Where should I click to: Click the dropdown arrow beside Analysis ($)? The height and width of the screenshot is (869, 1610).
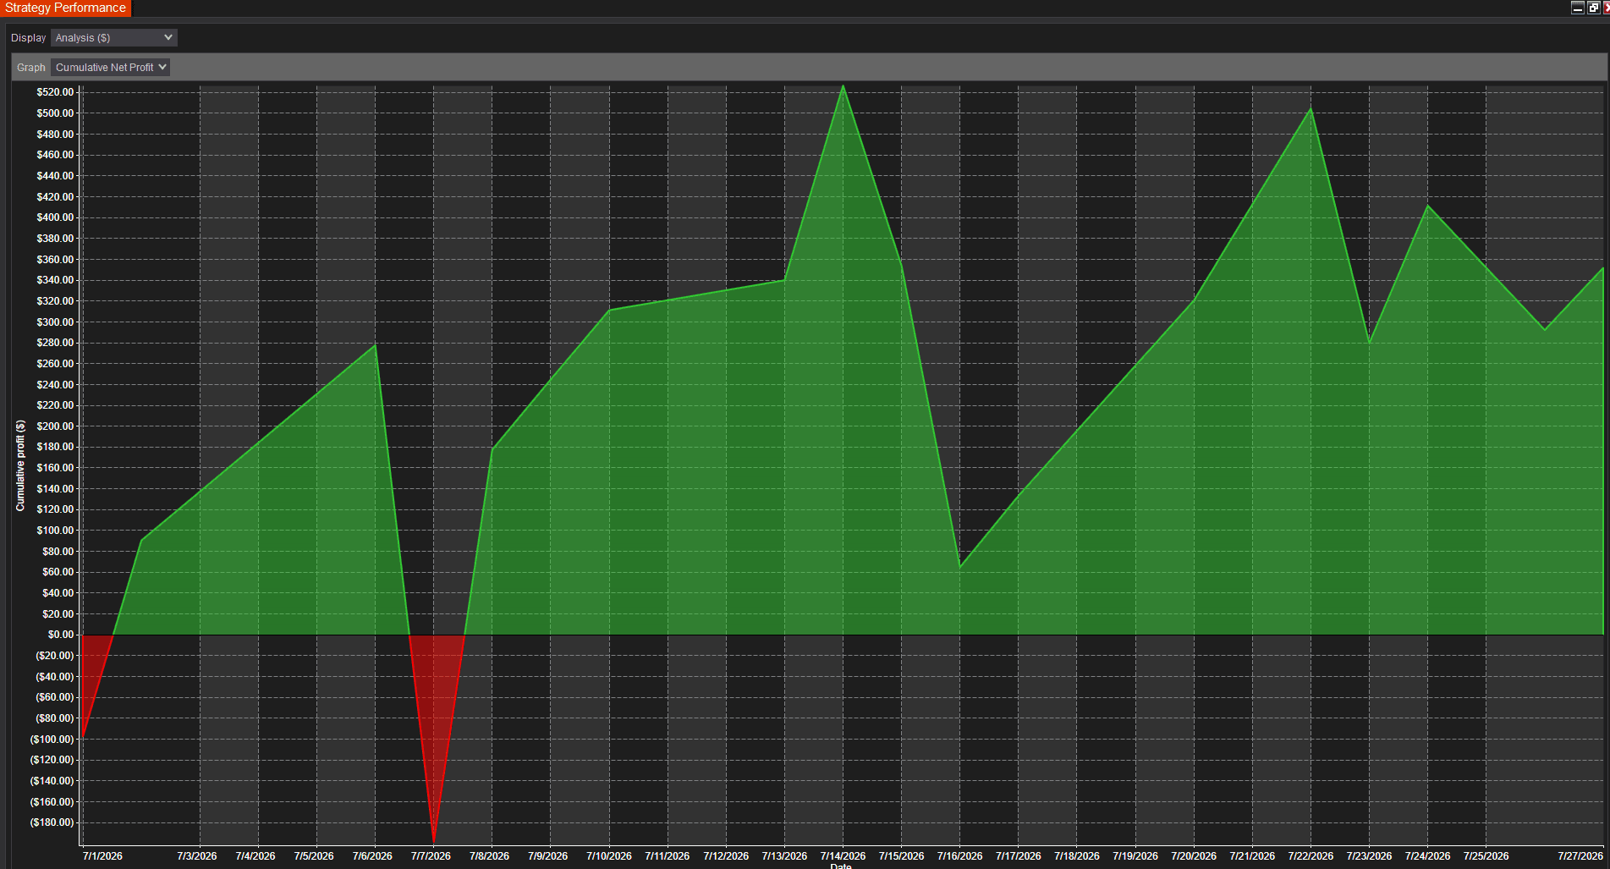click(x=168, y=38)
